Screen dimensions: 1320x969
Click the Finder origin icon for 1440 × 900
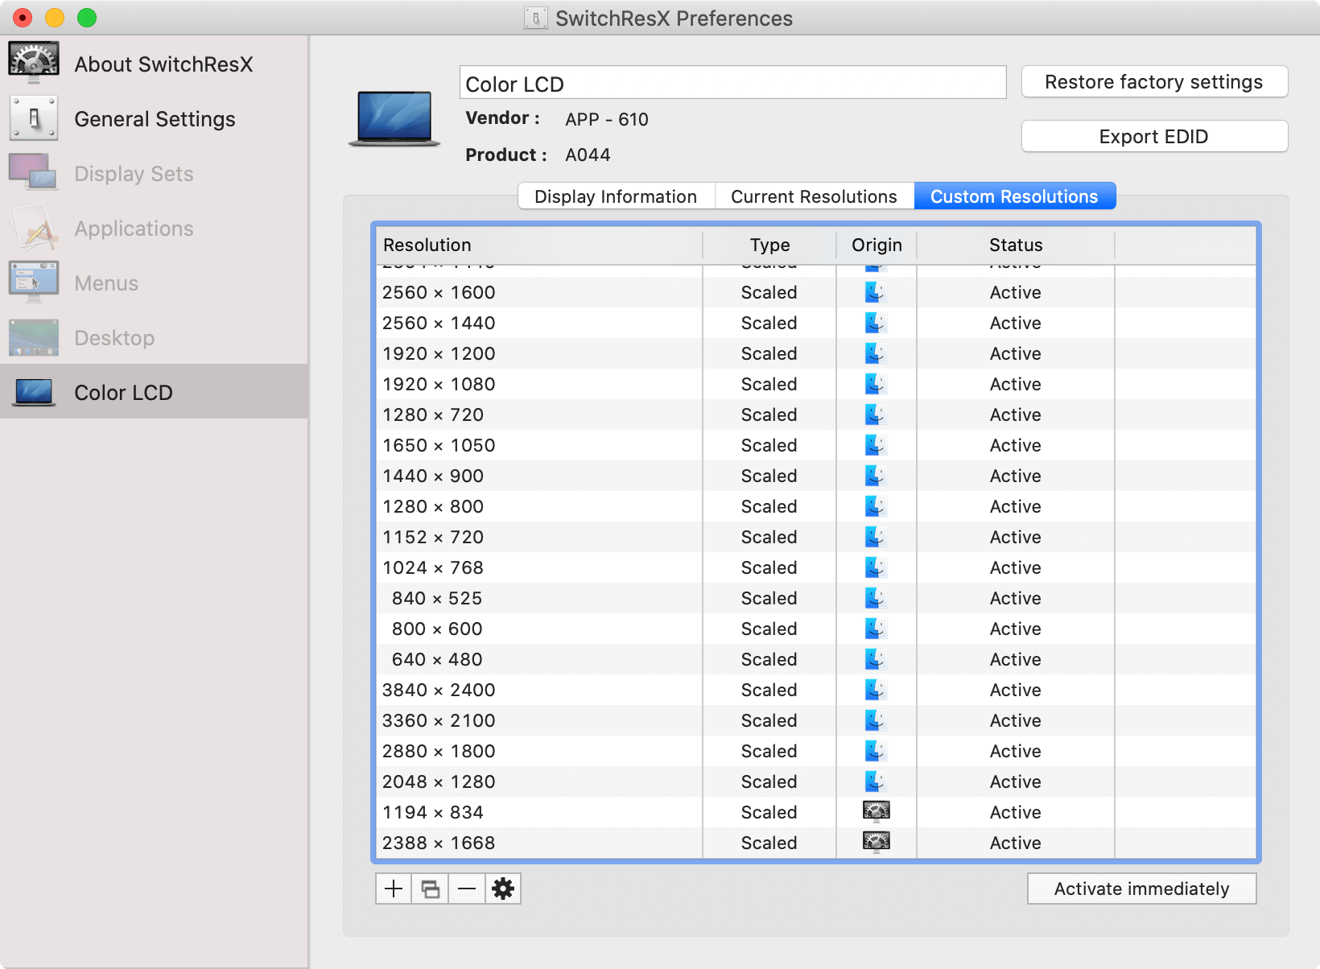click(x=876, y=476)
